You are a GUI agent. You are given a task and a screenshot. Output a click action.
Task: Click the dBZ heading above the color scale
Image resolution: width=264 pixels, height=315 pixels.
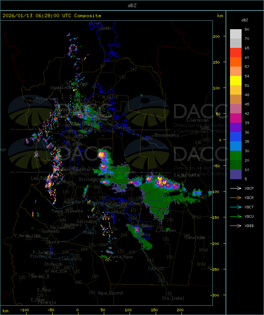(245, 20)
